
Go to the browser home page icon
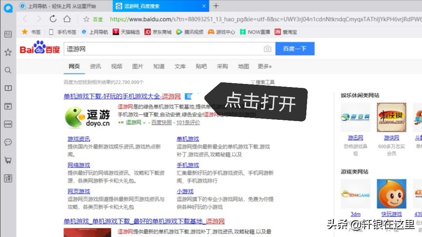click(x=67, y=19)
